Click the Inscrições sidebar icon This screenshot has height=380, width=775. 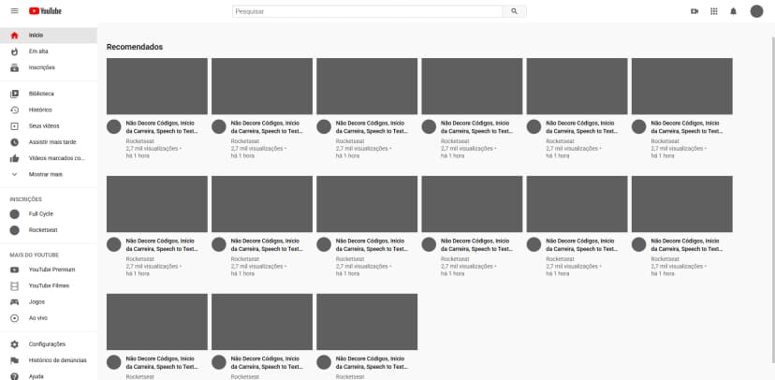tap(14, 67)
